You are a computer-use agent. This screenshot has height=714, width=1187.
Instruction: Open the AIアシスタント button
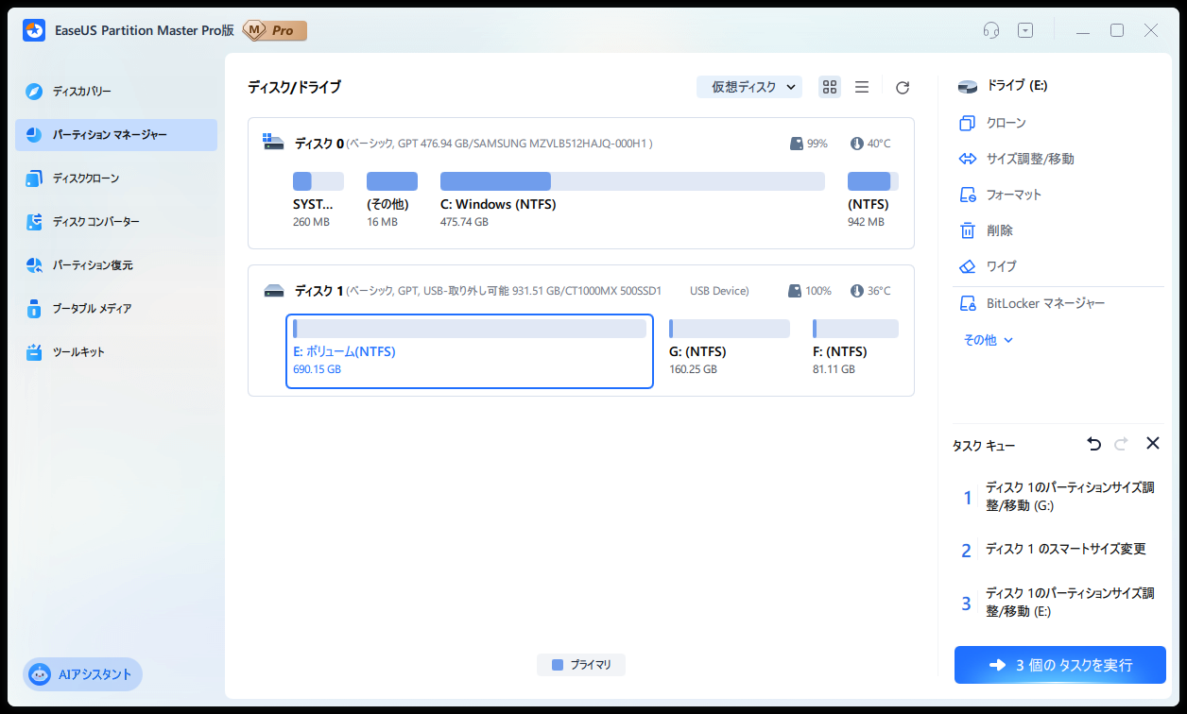click(x=82, y=674)
